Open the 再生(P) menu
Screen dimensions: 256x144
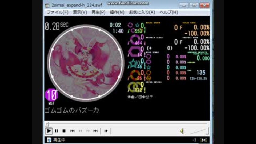coord(98,12)
